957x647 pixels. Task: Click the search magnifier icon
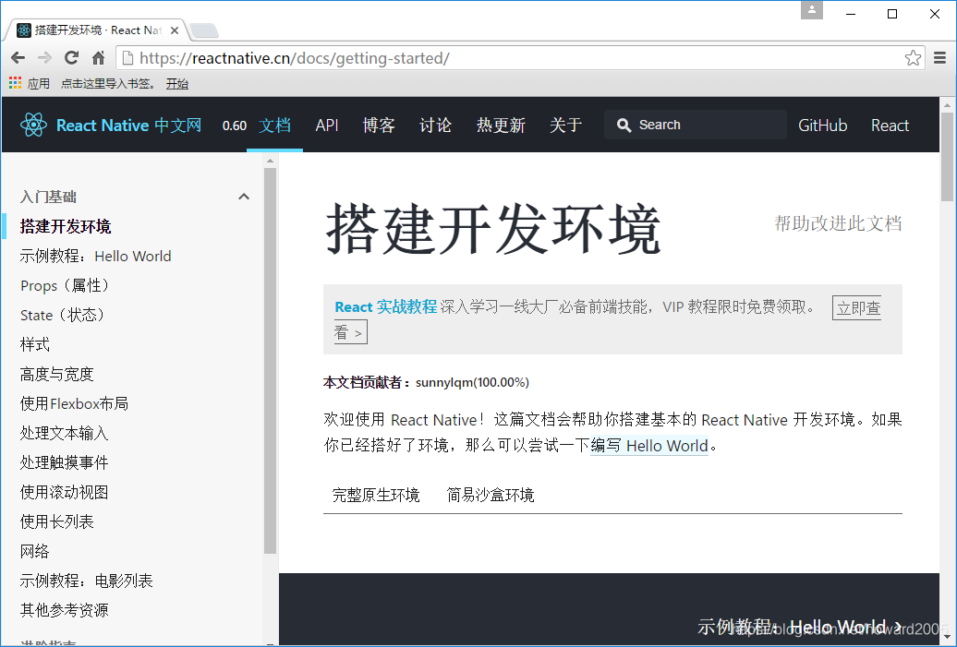(624, 125)
